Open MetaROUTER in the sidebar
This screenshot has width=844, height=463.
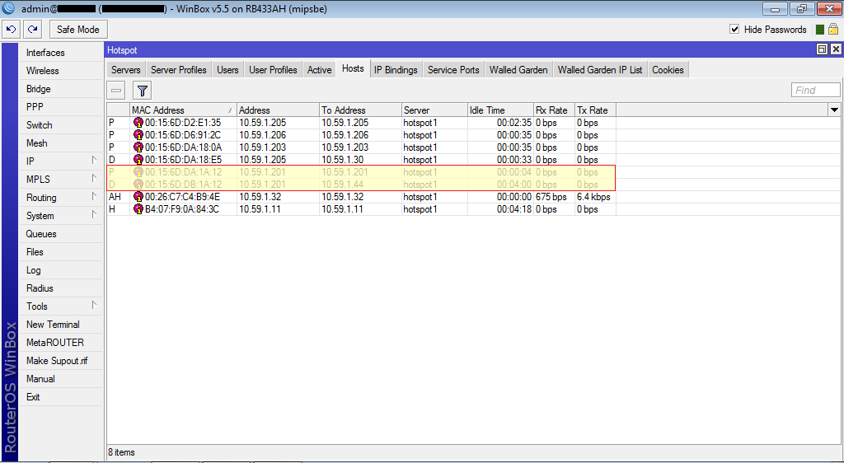click(x=61, y=343)
